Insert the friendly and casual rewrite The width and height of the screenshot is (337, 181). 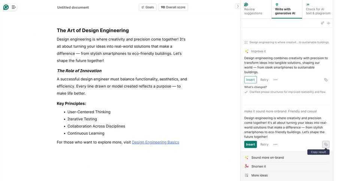[251, 144]
